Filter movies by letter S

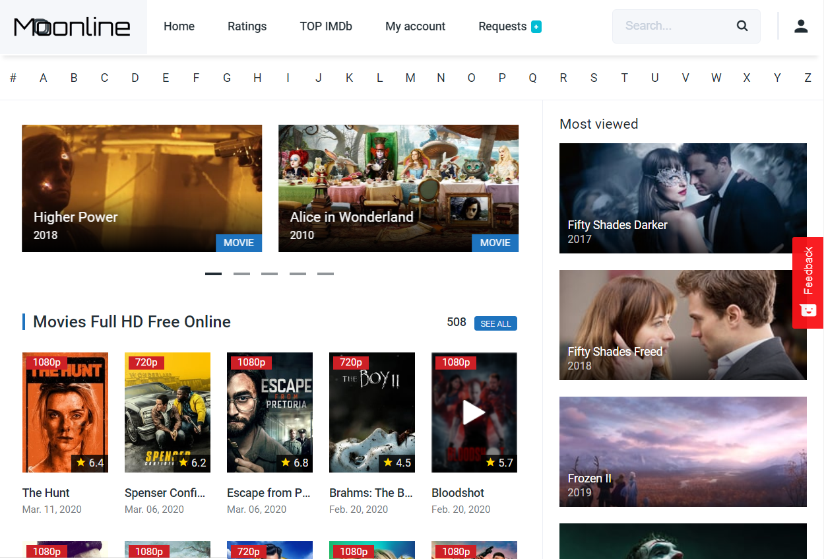click(594, 78)
